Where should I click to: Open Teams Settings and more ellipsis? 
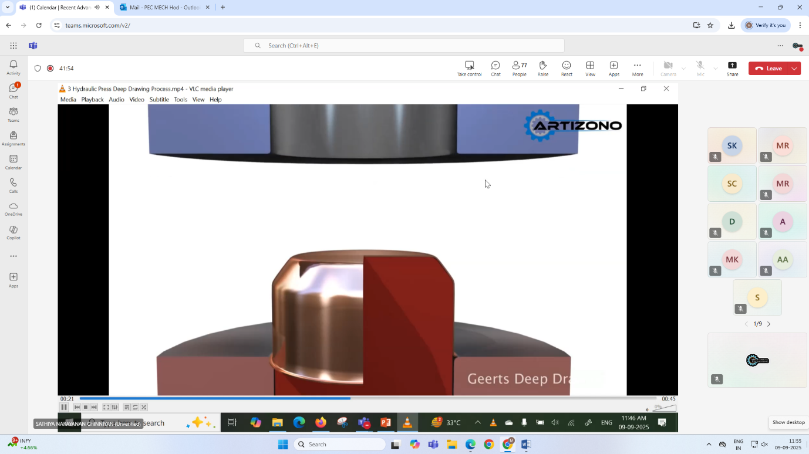[780, 46]
